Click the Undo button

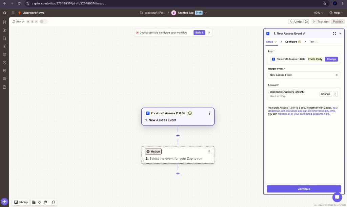tap(295, 22)
